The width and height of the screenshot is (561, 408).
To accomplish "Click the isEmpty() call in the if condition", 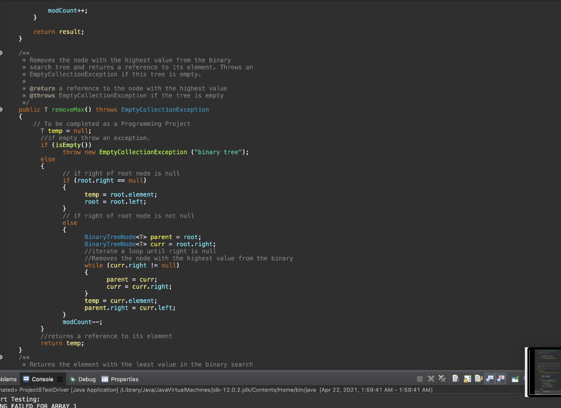I will [72, 145].
